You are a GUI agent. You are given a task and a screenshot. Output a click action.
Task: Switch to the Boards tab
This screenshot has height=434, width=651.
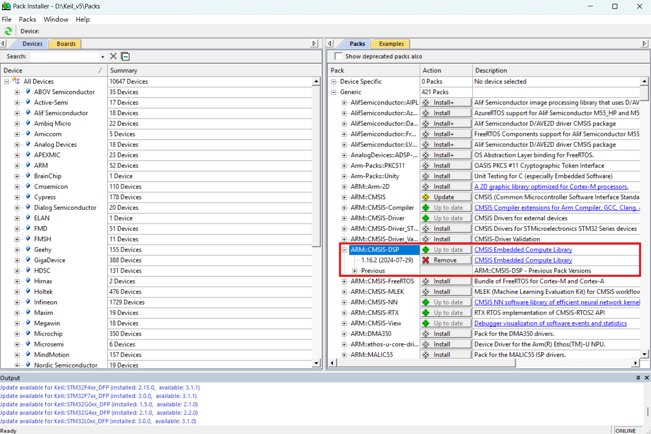[x=66, y=44]
